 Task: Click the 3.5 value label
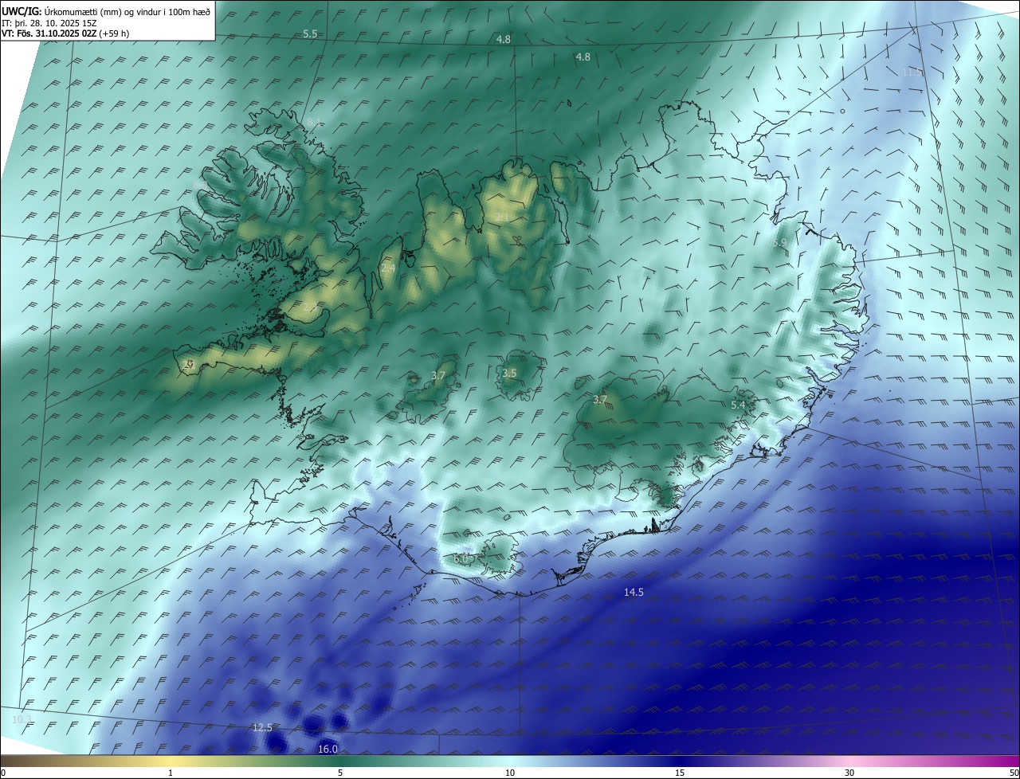pos(509,373)
